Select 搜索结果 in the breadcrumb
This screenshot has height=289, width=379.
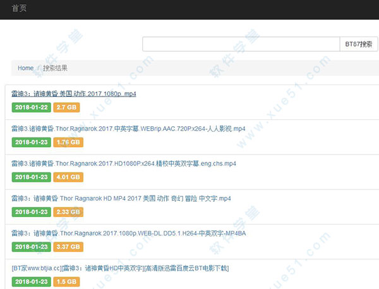[x=55, y=68]
